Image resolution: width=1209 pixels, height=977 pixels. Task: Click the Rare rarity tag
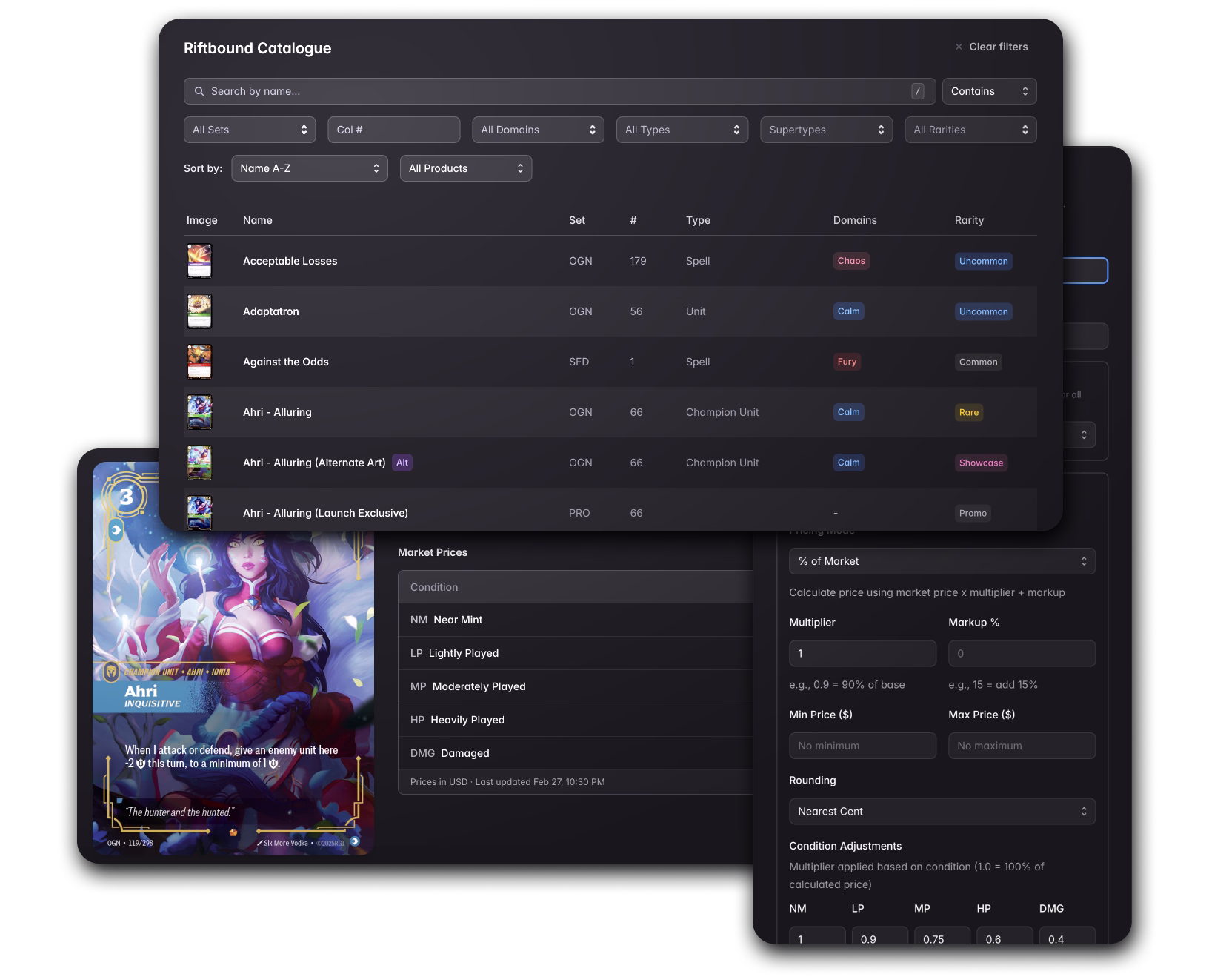tap(969, 412)
